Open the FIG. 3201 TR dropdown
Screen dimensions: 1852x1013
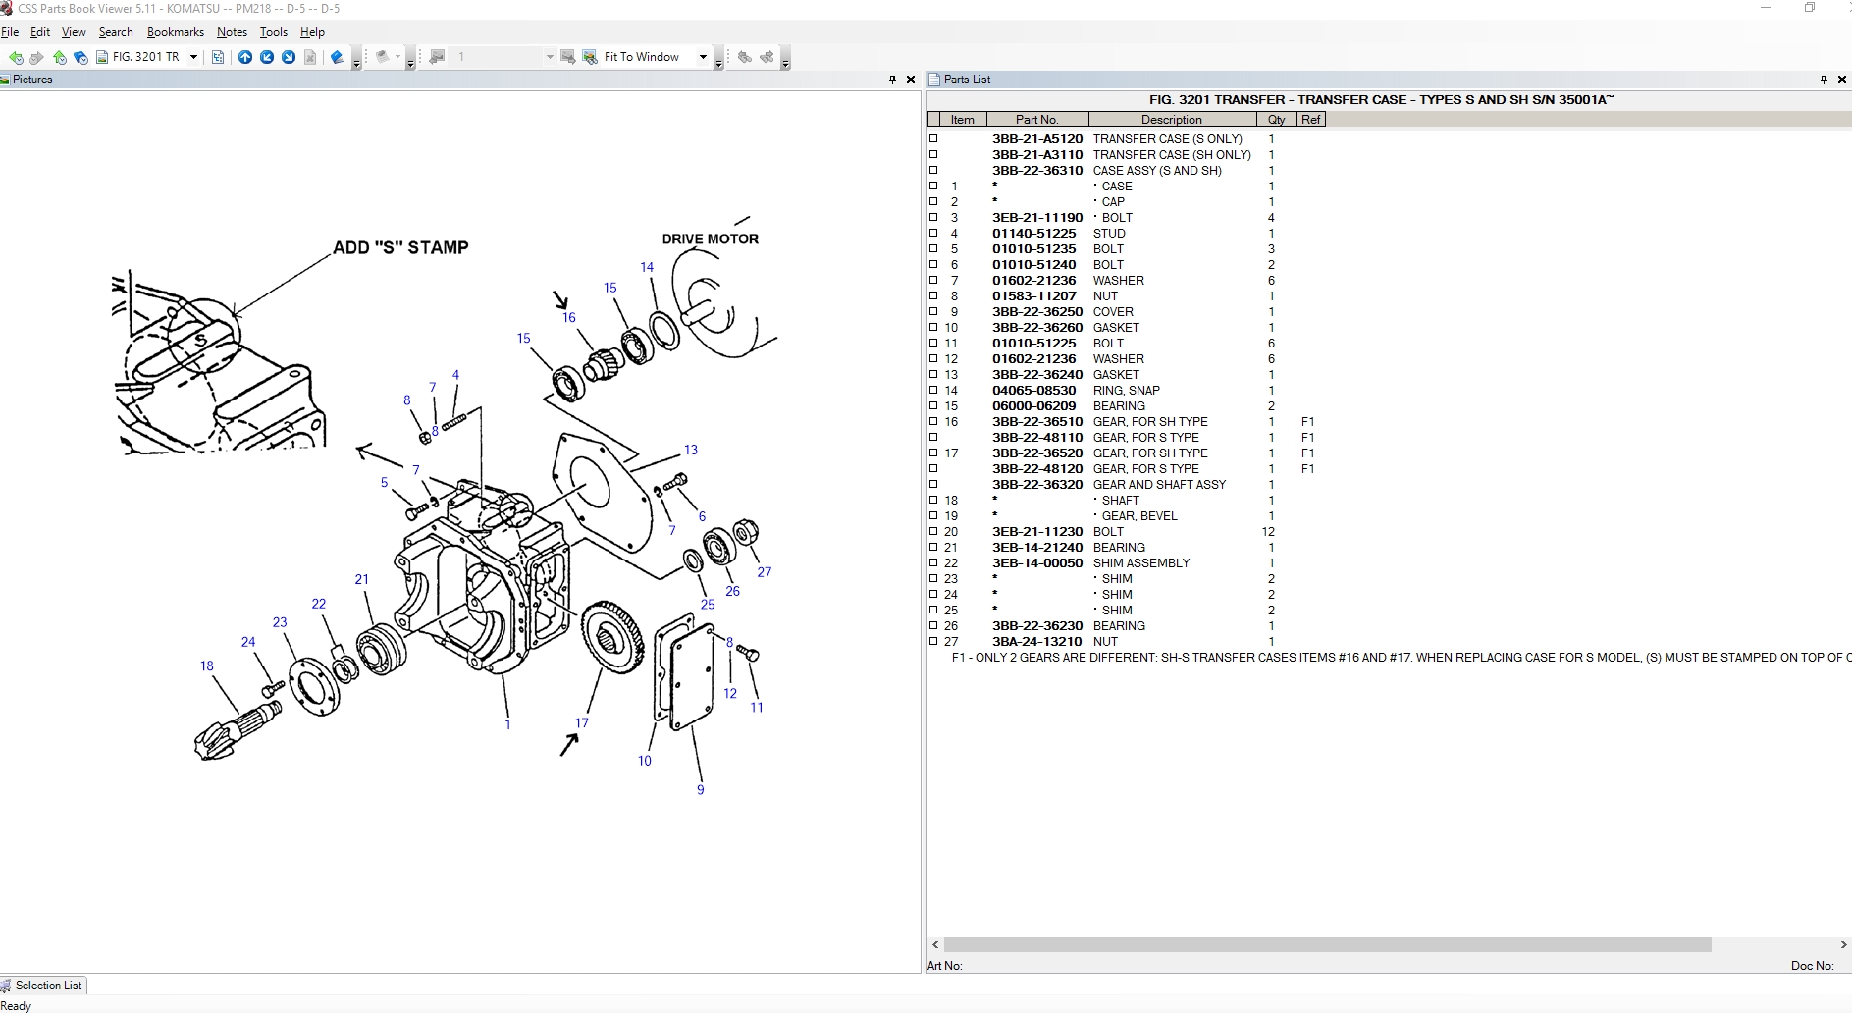point(193,57)
